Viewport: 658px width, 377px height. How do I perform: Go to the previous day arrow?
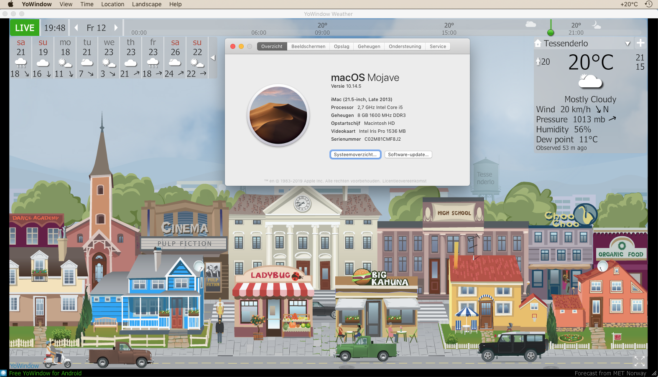pos(77,28)
